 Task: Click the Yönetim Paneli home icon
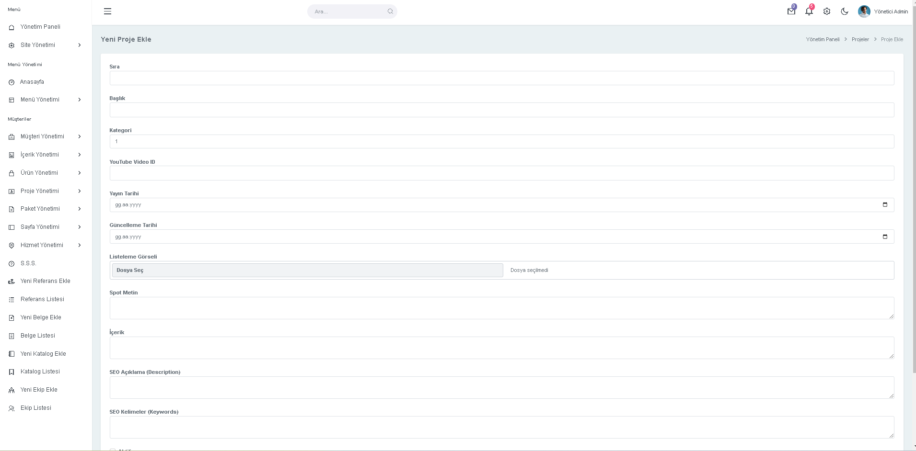tap(12, 27)
